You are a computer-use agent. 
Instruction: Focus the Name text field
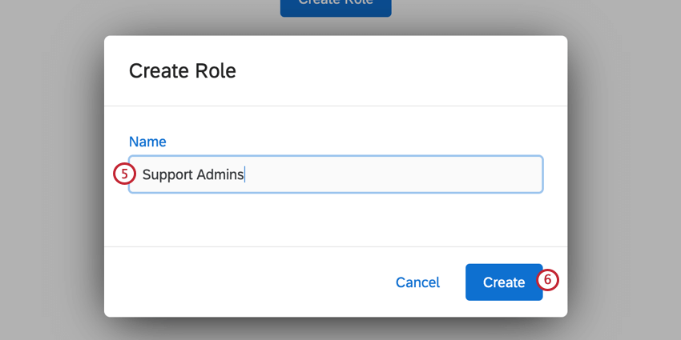tap(336, 174)
